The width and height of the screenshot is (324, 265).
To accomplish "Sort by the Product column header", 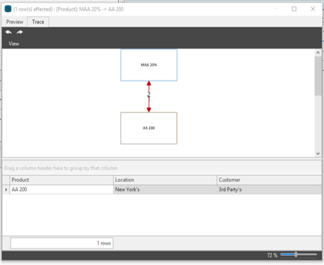I will click(61, 180).
